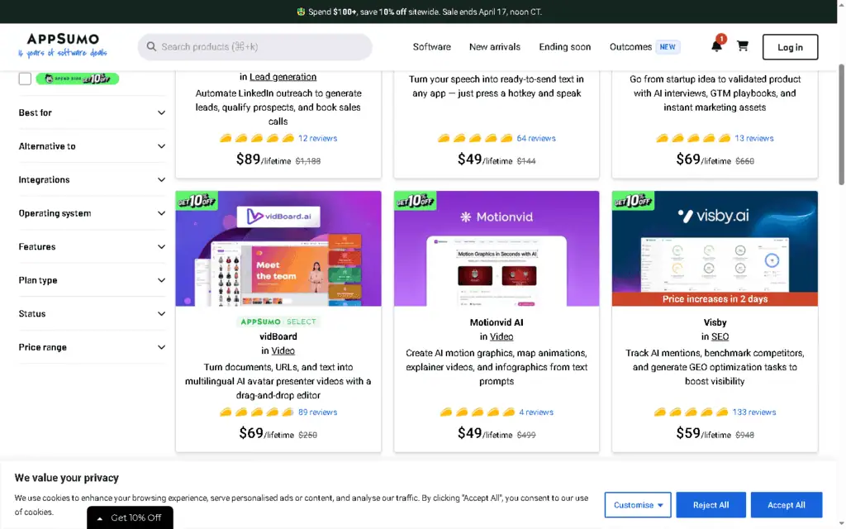Expand the Features filter

[x=92, y=246]
